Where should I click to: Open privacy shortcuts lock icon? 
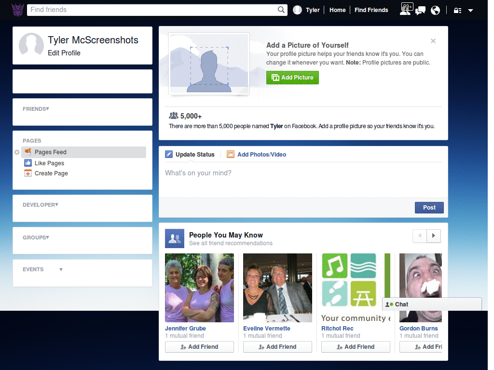457,11
